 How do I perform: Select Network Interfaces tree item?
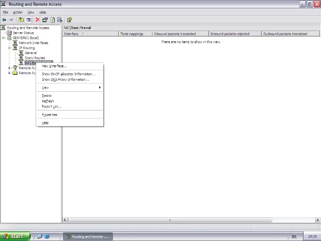point(33,43)
